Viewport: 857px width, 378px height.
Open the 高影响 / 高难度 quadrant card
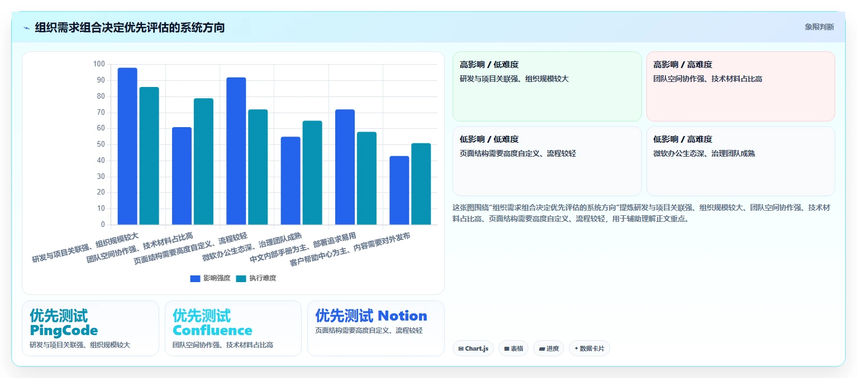(740, 86)
